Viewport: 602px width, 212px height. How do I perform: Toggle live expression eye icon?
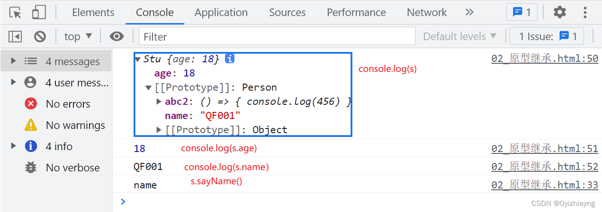tap(117, 36)
